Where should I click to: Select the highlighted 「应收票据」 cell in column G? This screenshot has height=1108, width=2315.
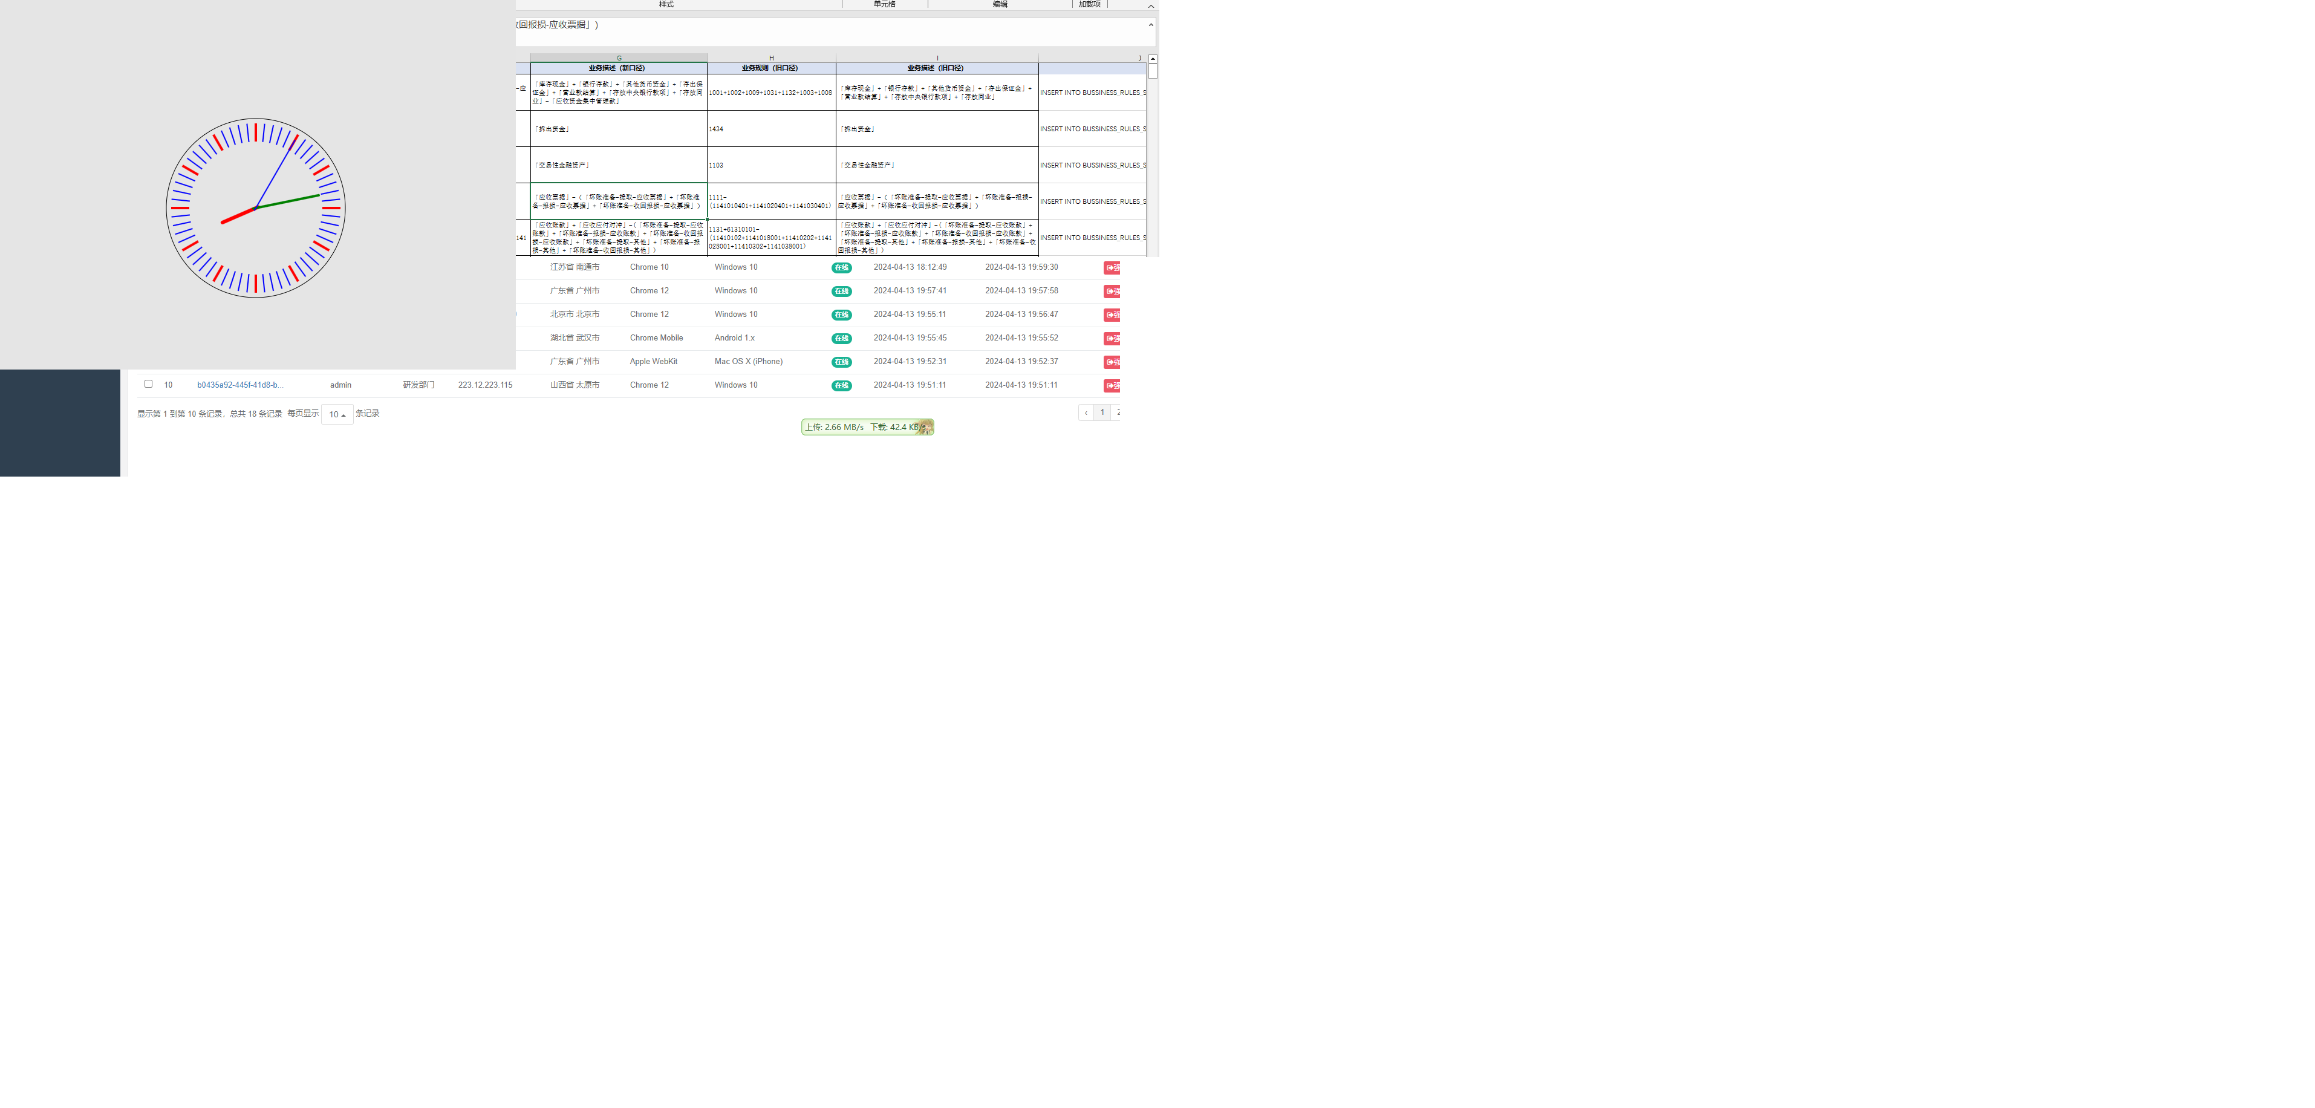tap(618, 201)
